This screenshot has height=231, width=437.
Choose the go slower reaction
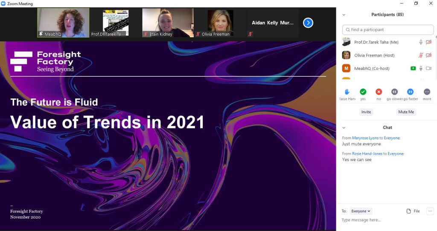tap(394, 92)
